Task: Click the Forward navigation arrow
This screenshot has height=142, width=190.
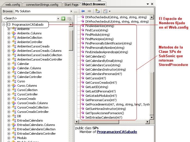Action: pos(89,11)
